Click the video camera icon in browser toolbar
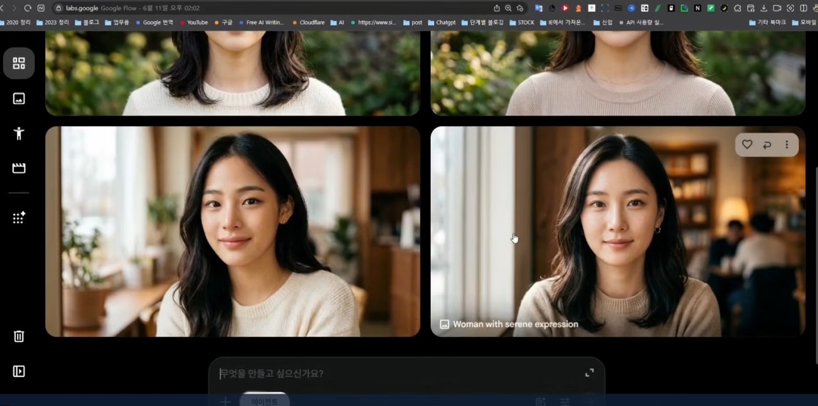The height and width of the screenshot is (406, 818). coord(777,8)
